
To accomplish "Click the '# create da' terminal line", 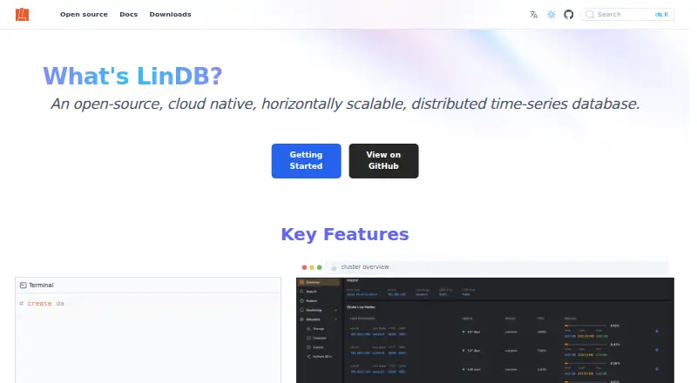I will point(42,304).
